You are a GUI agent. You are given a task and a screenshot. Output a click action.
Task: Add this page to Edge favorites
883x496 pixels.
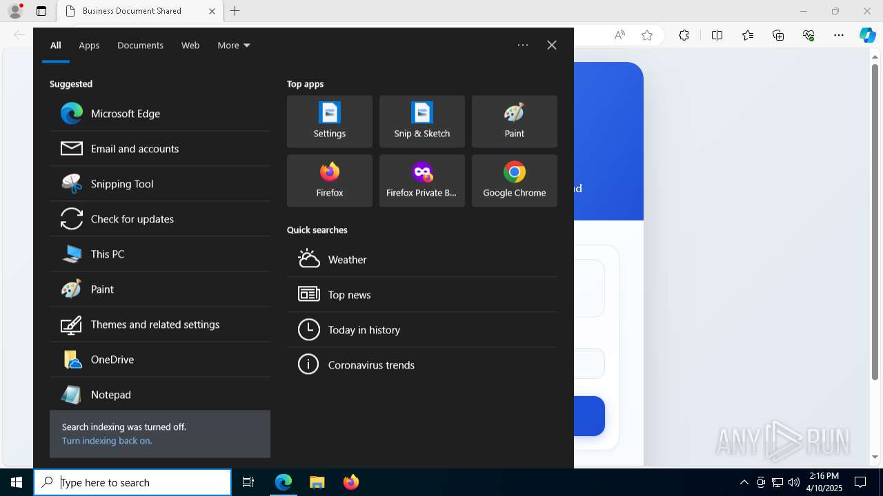(x=647, y=35)
